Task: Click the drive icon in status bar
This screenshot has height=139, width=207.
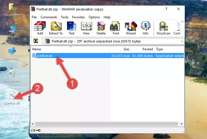Action: click(33, 130)
